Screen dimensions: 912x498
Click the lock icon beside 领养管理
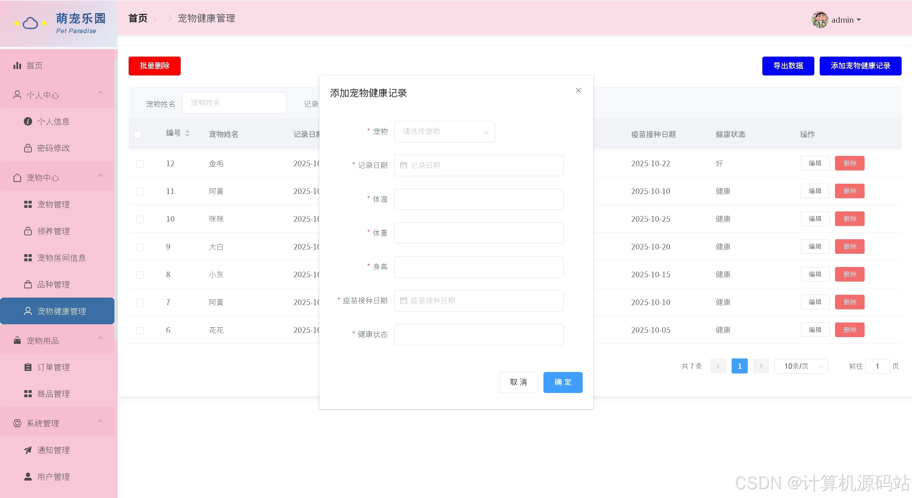point(28,231)
